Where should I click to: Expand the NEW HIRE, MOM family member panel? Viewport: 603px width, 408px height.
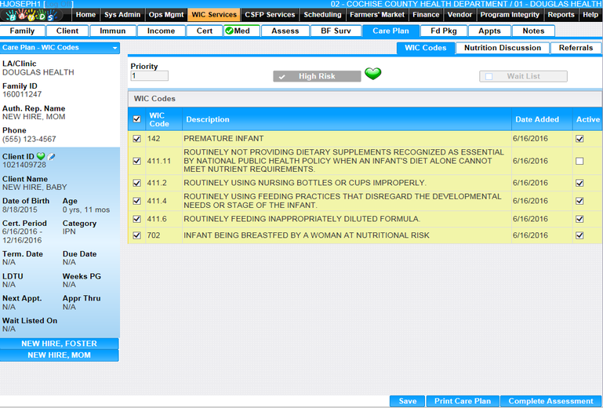click(60, 355)
